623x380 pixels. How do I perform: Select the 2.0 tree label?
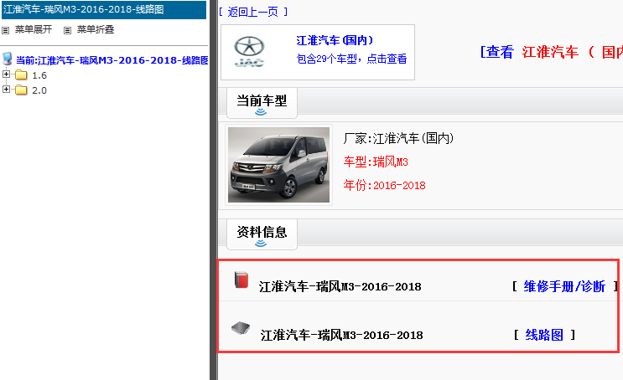(x=39, y=90)
